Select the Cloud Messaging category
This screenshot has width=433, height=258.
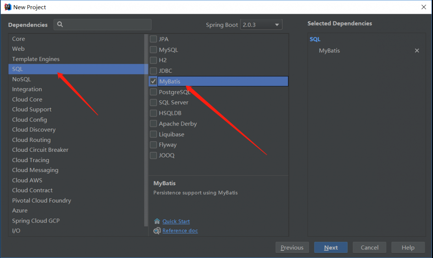[76, 170]
